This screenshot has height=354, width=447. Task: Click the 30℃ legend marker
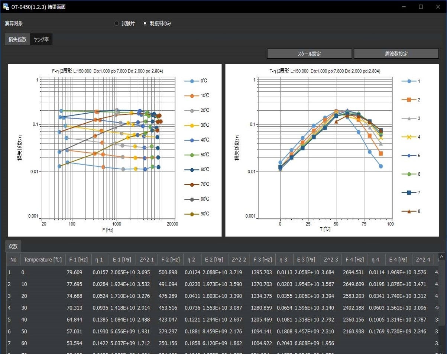pos(192,126)
